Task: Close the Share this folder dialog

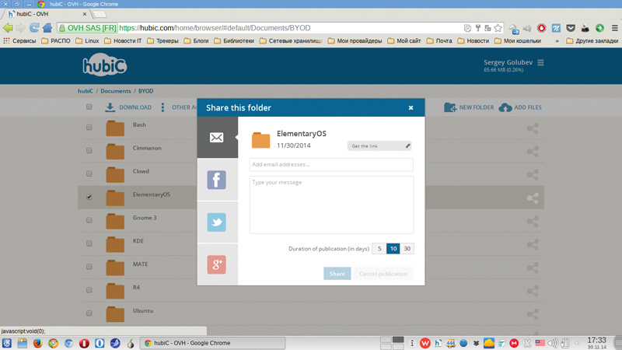Action: pyautogui.click(x=411, y=107)
